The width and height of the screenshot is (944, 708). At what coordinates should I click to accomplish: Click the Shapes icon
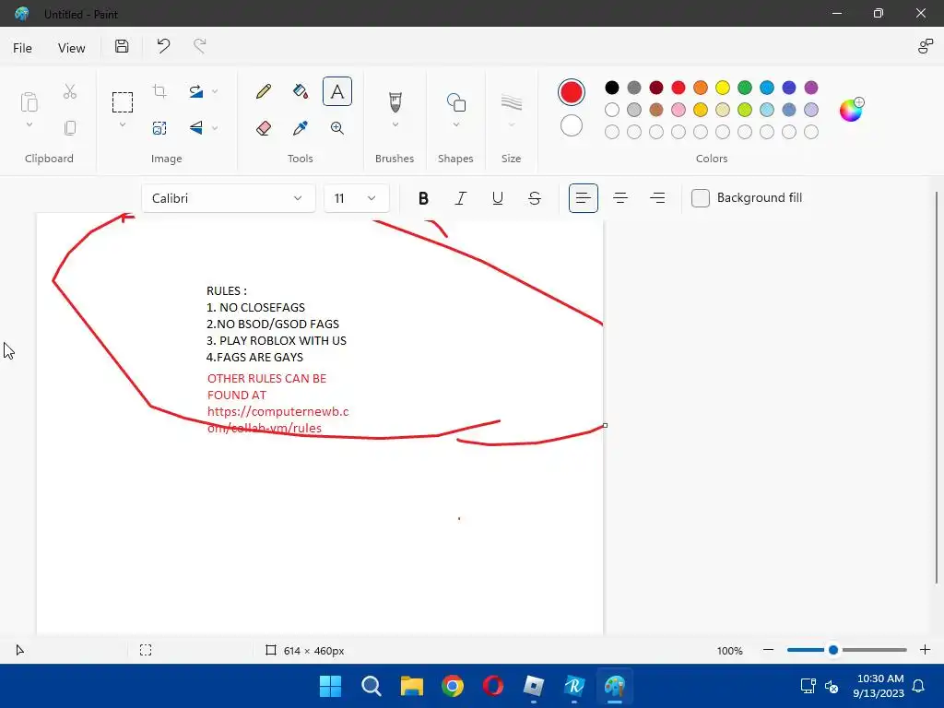point(455,101)
